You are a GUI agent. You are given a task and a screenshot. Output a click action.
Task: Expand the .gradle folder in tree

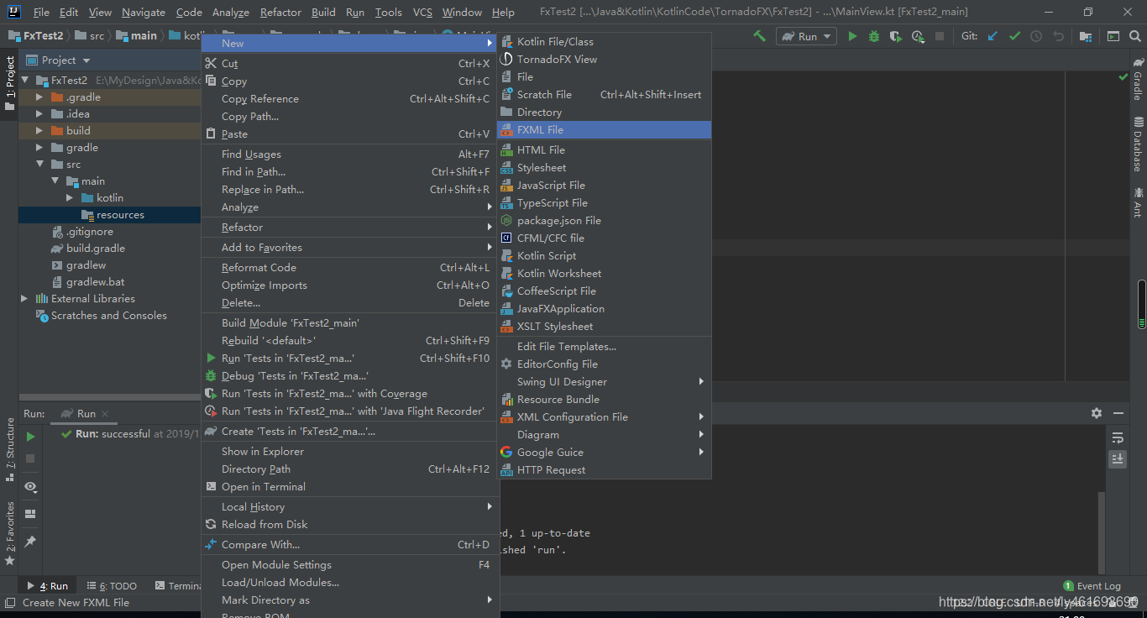(x=39, y=97)
